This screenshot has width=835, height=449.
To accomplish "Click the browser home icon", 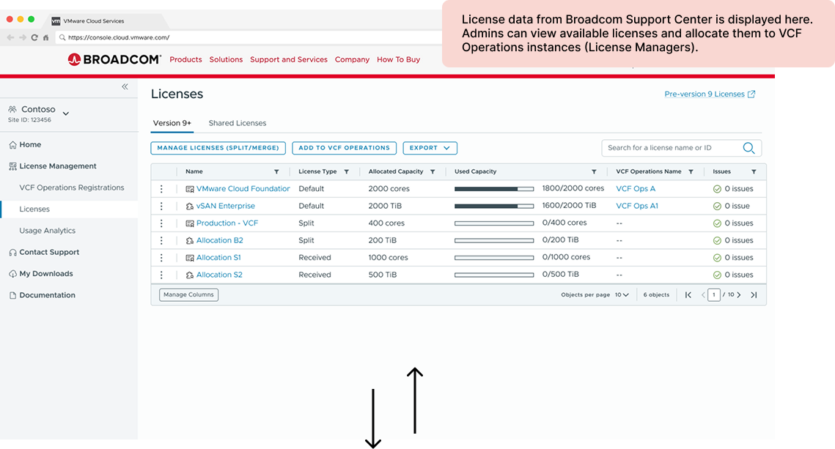I will [x=45, y=37].
